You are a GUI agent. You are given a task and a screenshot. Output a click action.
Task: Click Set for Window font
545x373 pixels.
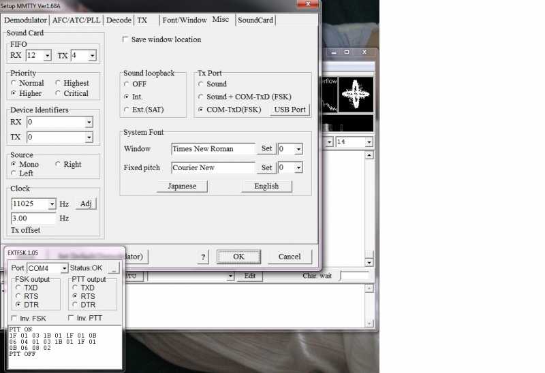click(x=266, y=148)
